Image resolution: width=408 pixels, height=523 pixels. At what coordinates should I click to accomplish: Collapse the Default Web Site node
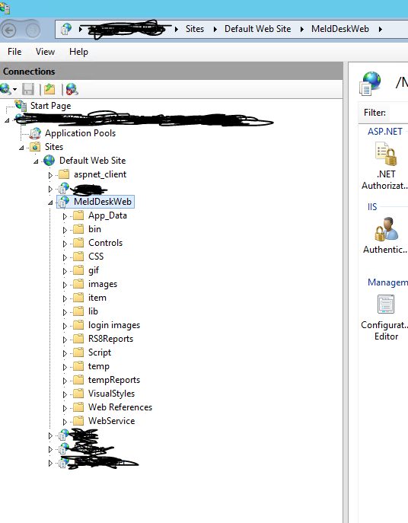(36, 161)
